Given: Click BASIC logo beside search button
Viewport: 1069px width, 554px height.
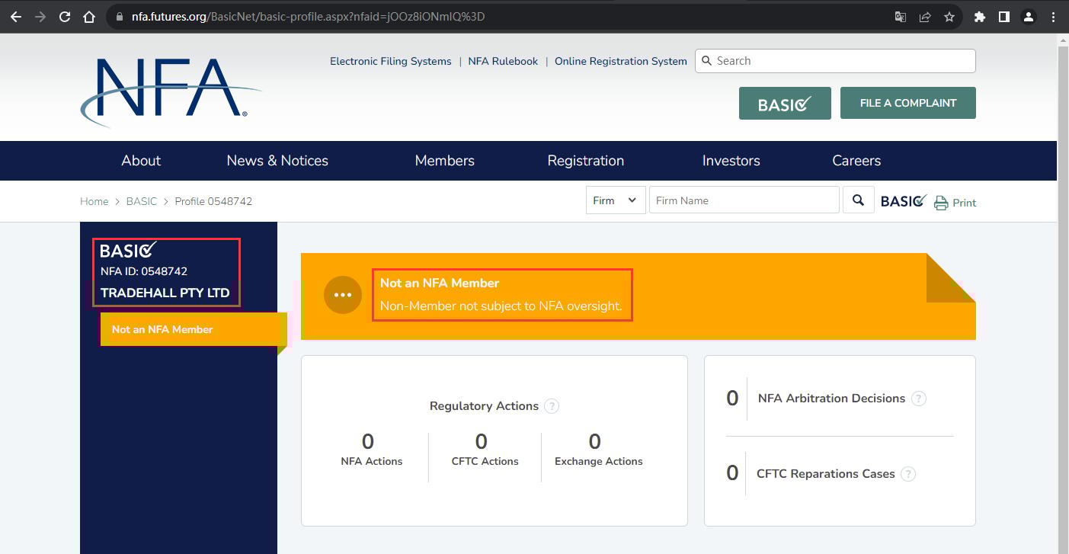Looking at the screenshot, I should pos(904,201).
